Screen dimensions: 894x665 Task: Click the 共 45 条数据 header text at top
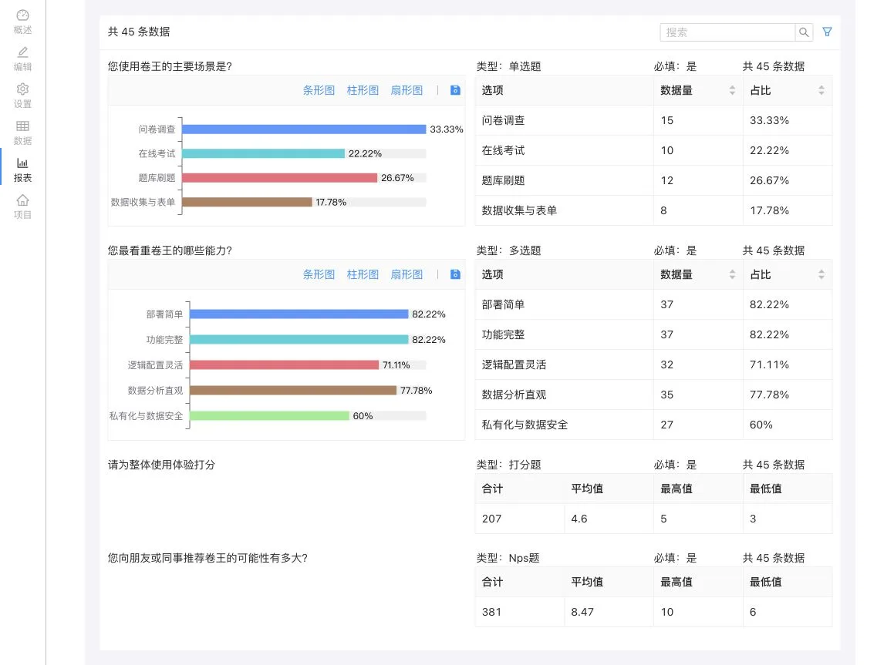(139, 32)
